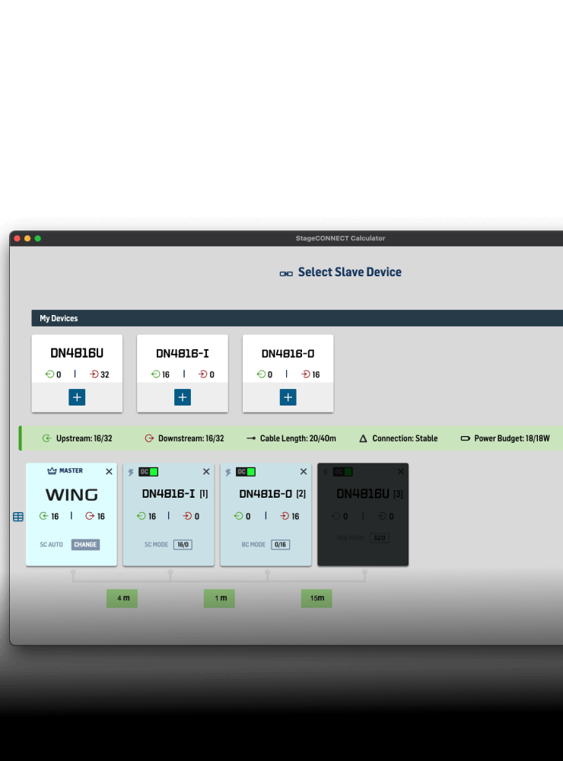Click the Downstream status icon

(149, 438)
